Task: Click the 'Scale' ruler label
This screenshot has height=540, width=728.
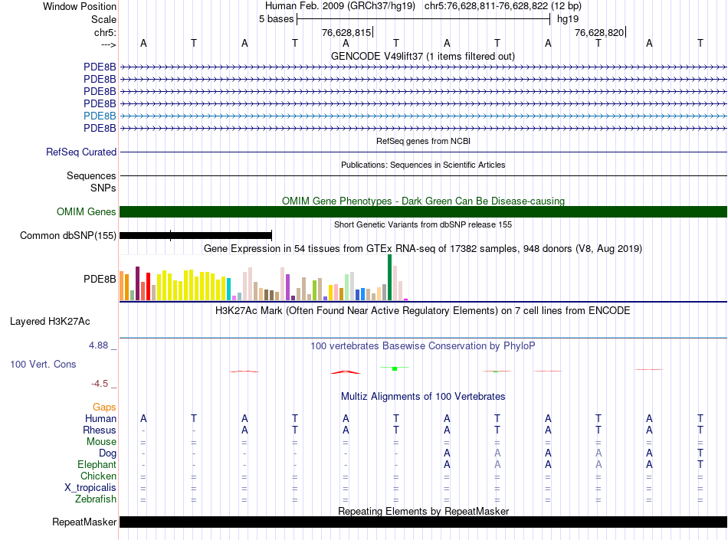Action: (103, 19)
